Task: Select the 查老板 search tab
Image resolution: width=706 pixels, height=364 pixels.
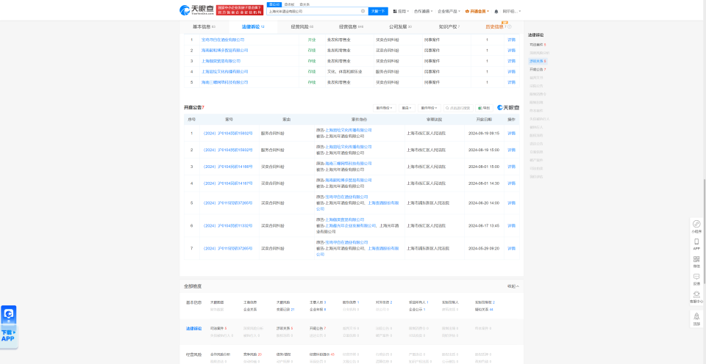Action: pyautogui.click(x=289, y=4)
